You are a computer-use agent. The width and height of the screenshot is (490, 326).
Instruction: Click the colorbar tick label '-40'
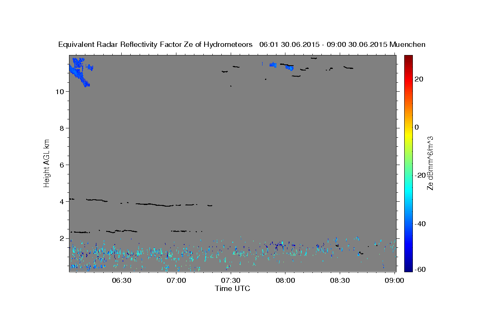coord(420,224)
